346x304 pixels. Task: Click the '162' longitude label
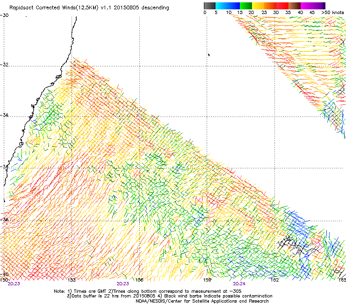(275, 280)
